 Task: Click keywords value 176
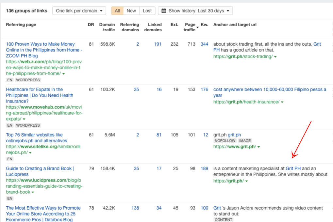coord(205,89)
